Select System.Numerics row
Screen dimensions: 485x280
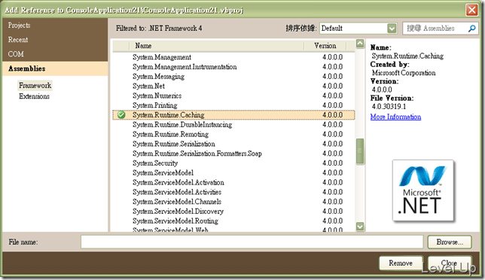(233, 96)
